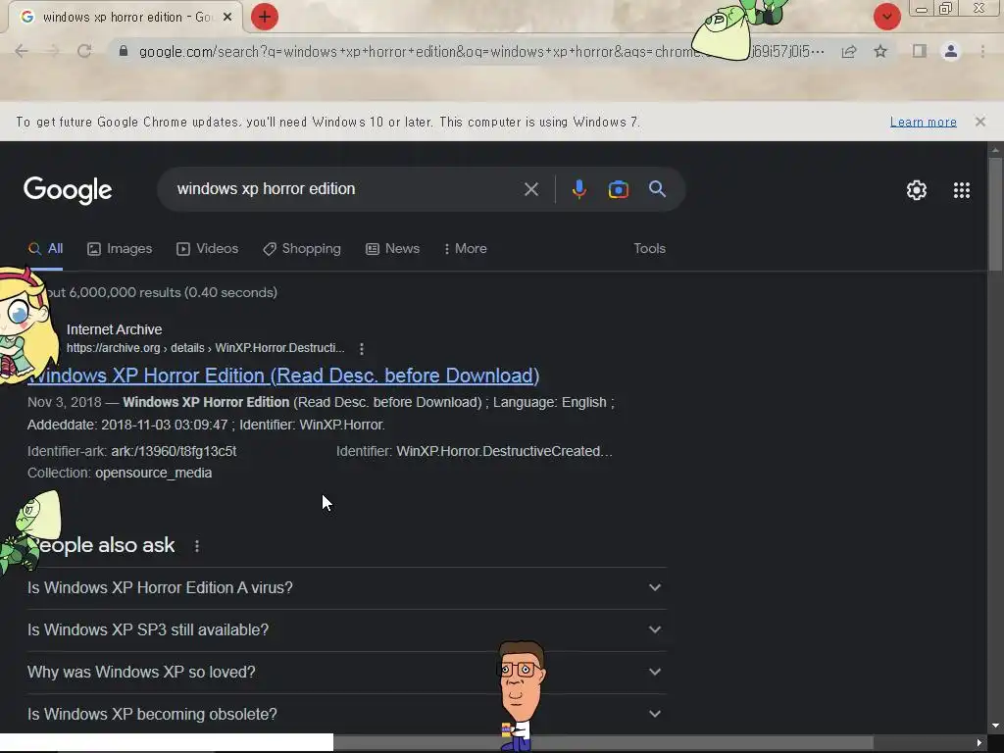Expand "Is Windows XP becoming obsolete?"
The height and width of the screenshot is (753, 1004).
(346, 714)
